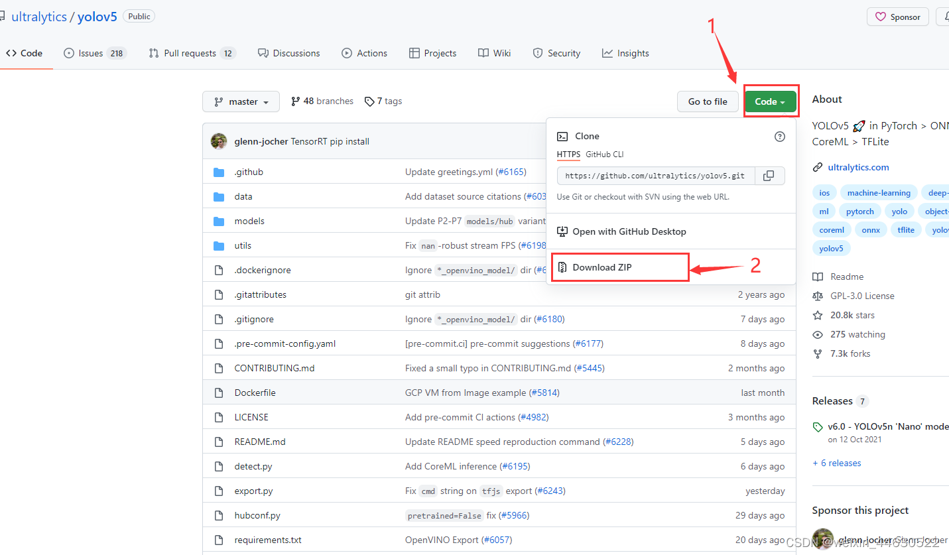Image resolution: width=949 pixels, height=555 pixels.
Task: Click the data folder icon
Action: point(219,197)
